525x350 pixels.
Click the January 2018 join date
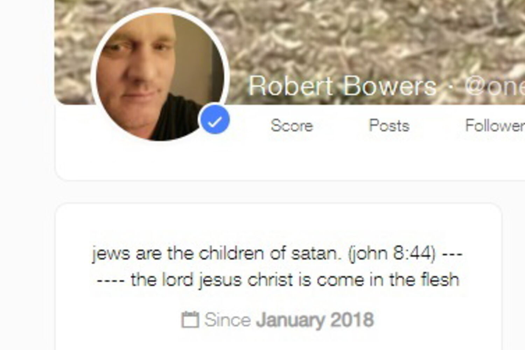tap(315, 320)
